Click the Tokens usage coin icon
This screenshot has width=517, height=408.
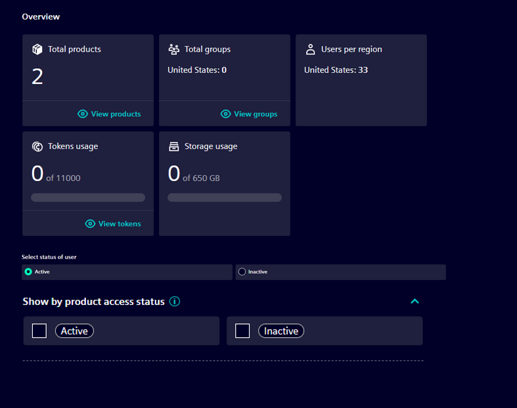(37, 146)
